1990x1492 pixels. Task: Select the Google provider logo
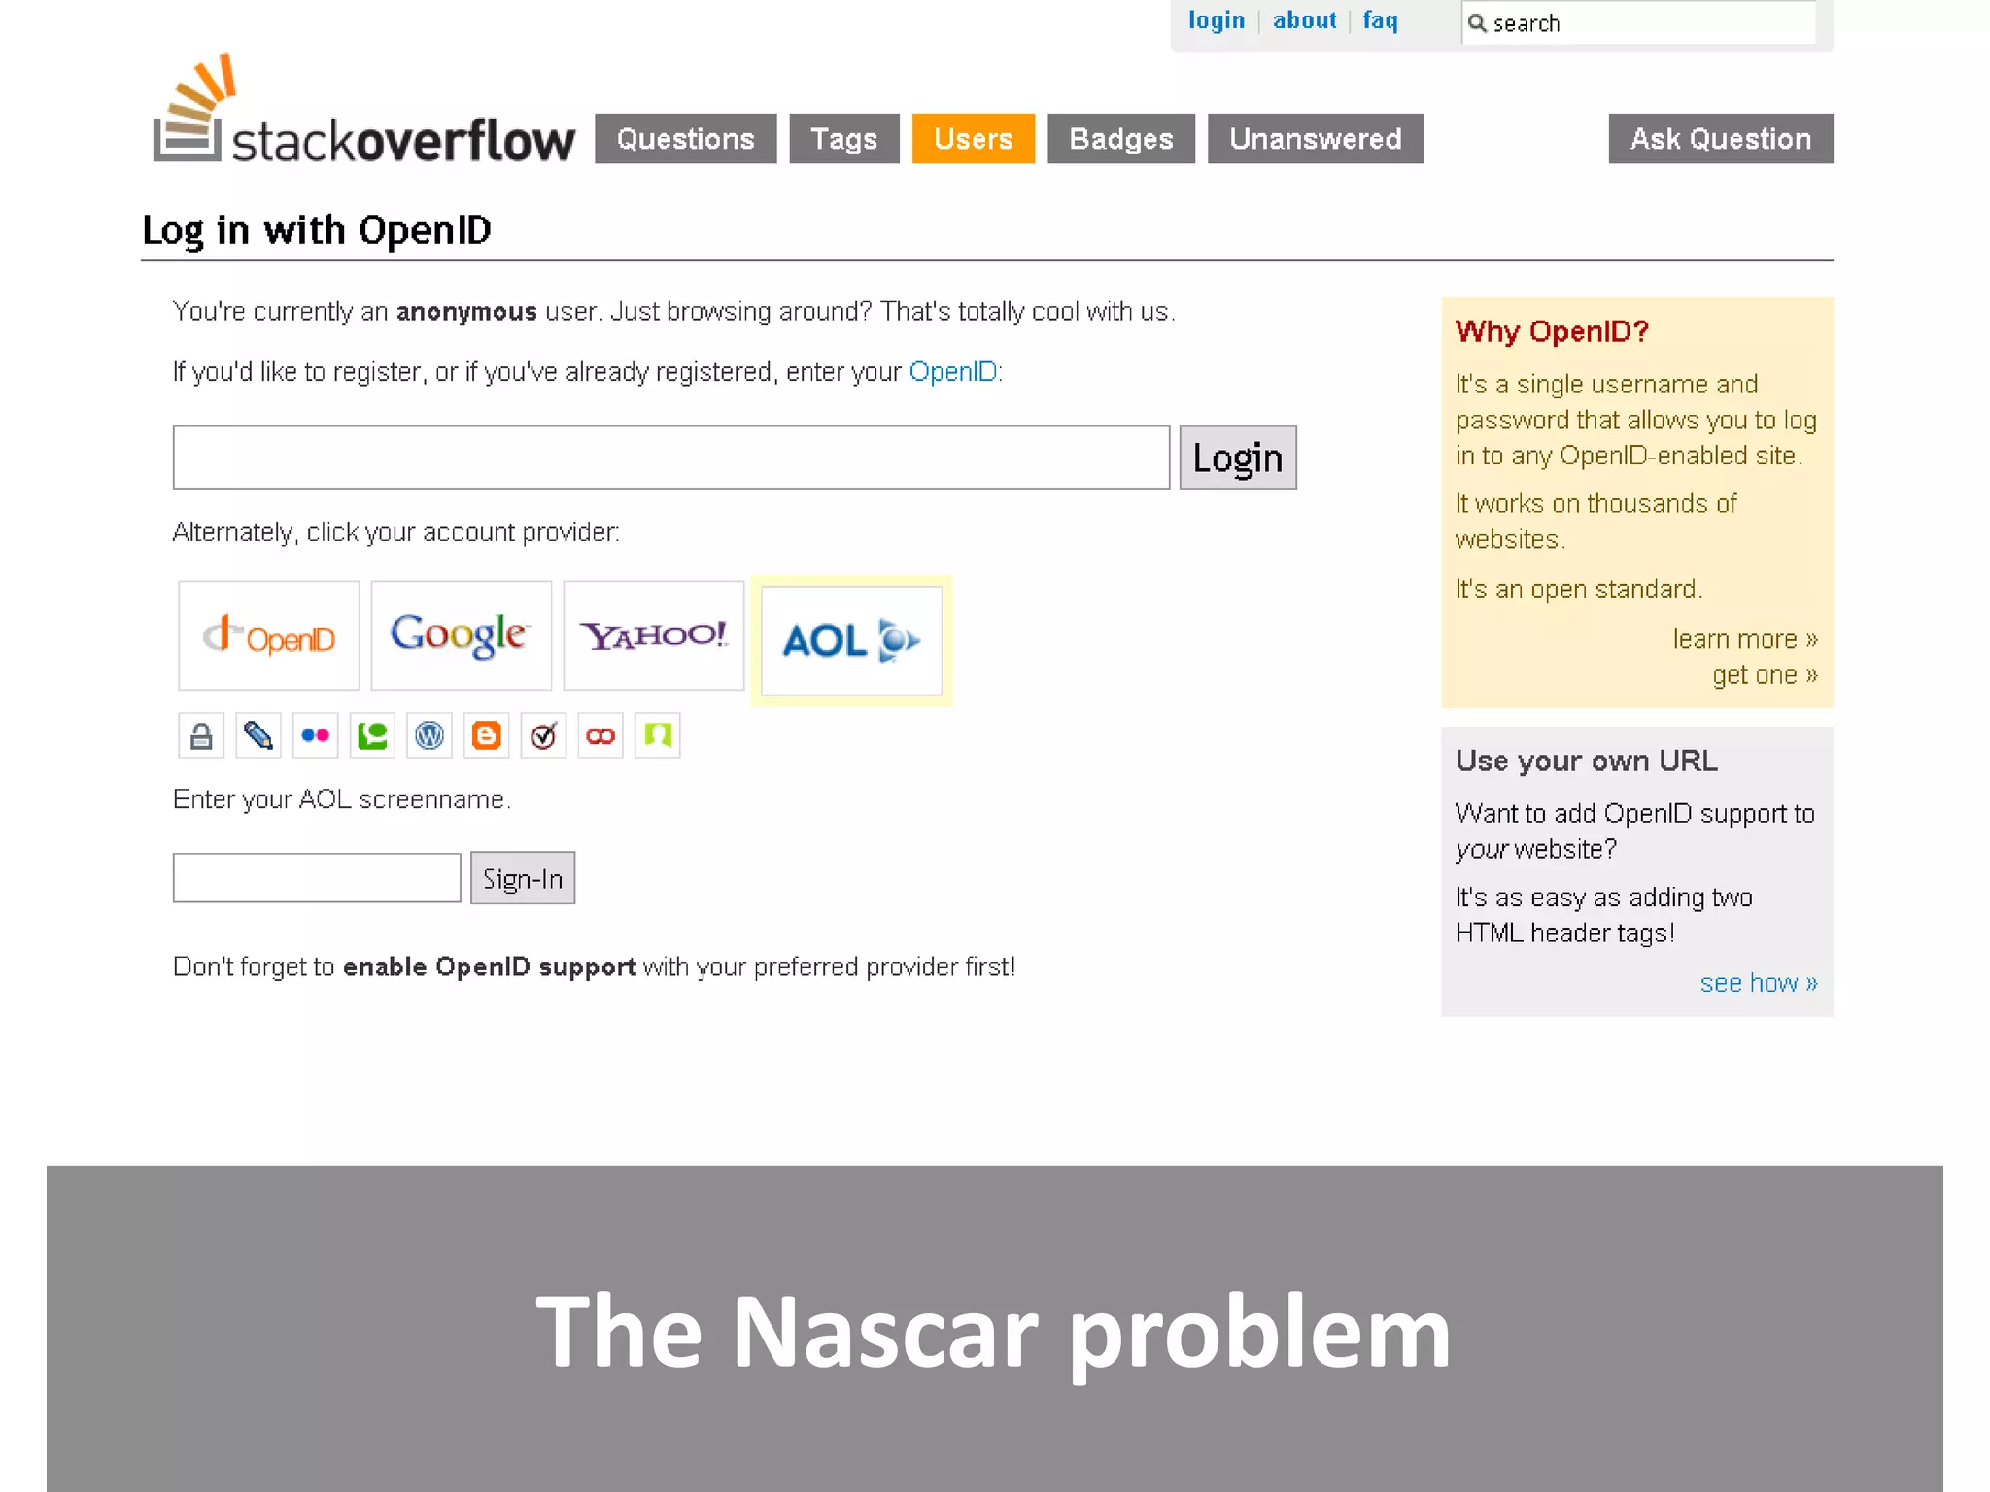click(x=461, y=636)
